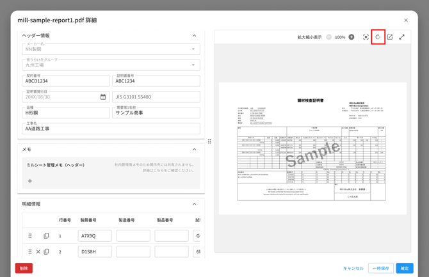429x277 pixels.
Task: Click the 100% zoom value
Action: tap(340, 37)
